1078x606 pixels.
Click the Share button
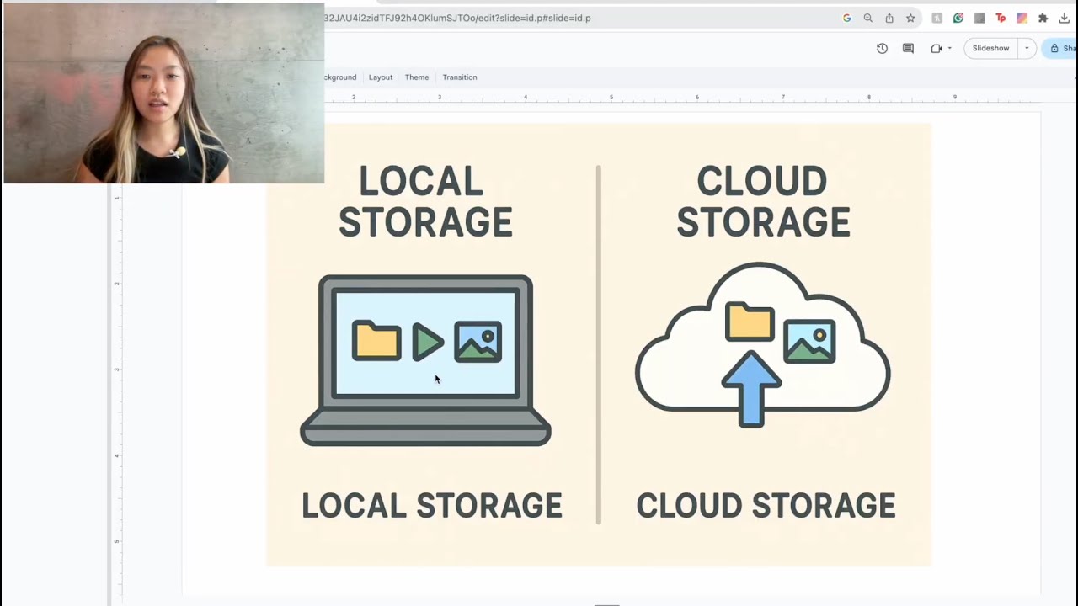point(1061,48)
